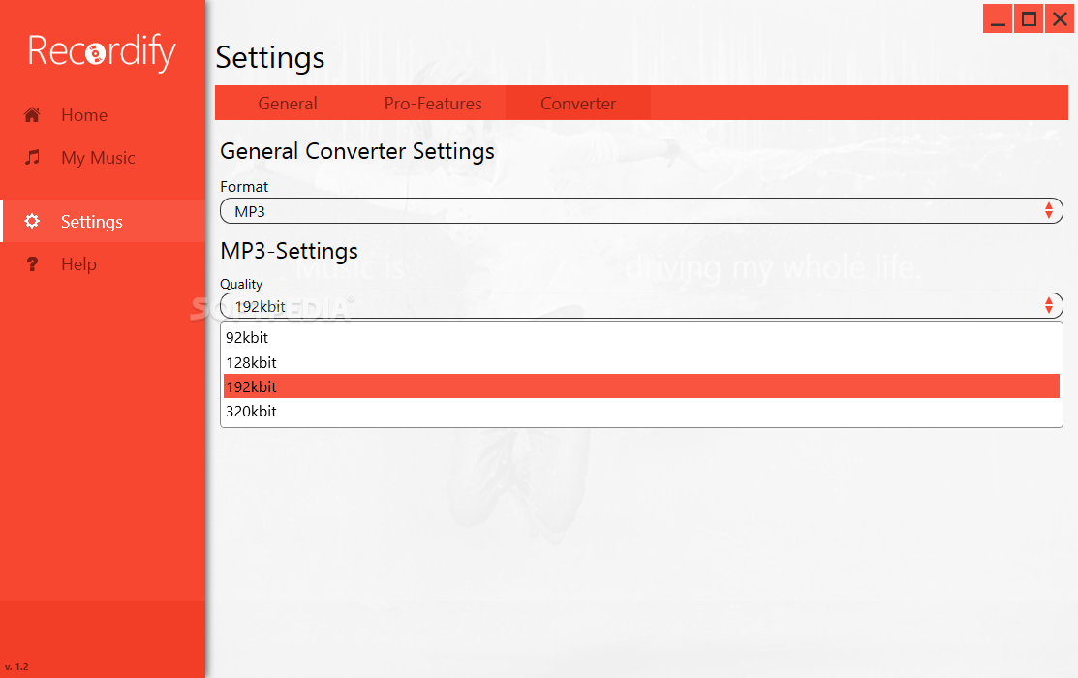Collapse the Quality dropdown showing 192kbit
1078x678 pixels.
[641, 306]
